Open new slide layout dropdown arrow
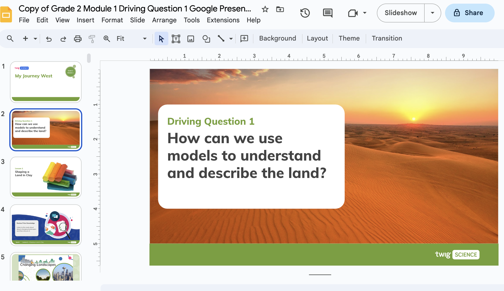This screenshot has width=504, height=291. coord(35,39)
